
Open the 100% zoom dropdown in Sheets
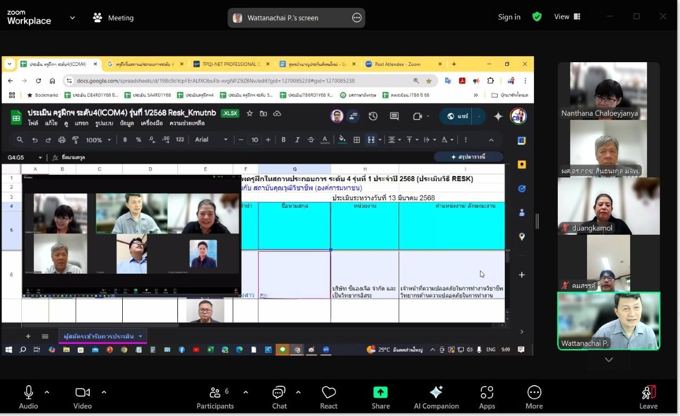click(99, 140)
